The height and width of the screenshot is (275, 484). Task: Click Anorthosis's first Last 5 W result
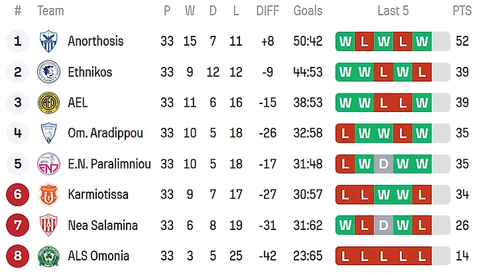(345, 41)
